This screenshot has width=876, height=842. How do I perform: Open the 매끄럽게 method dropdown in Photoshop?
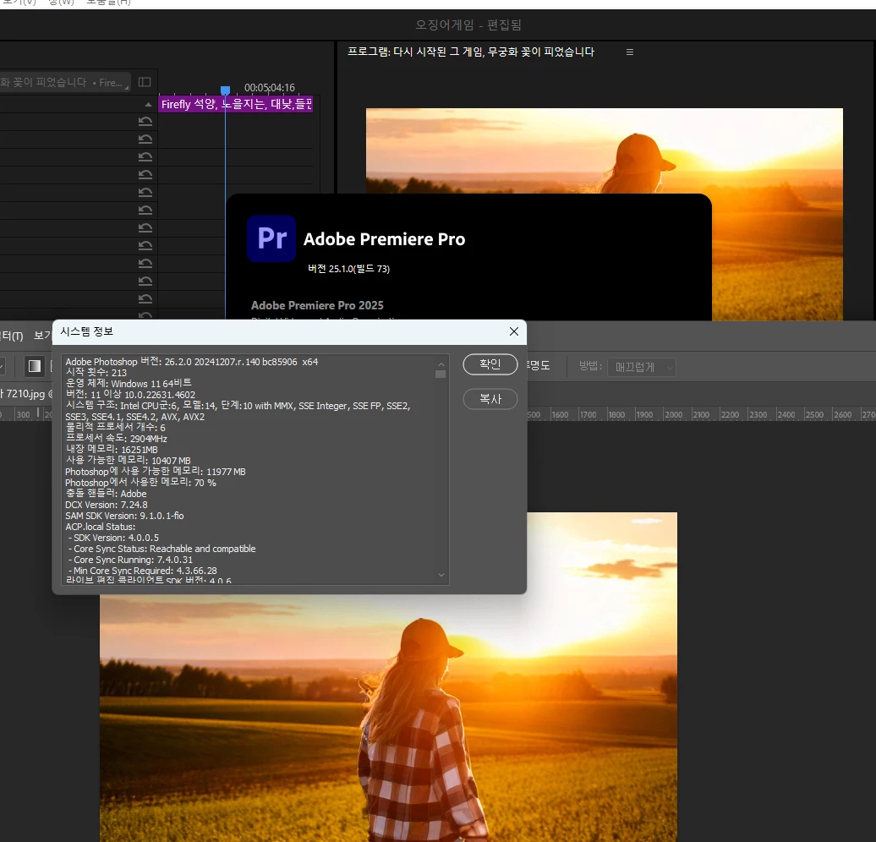click(x=642, y=367)
